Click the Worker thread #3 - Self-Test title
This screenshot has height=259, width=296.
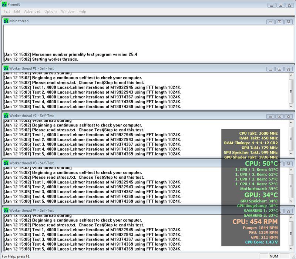click(31, 163)
